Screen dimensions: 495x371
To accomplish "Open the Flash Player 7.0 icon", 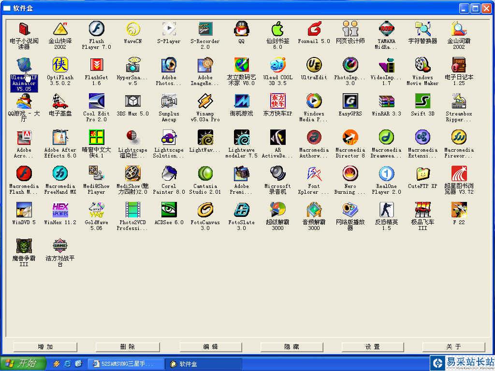I will click(96, 29).
